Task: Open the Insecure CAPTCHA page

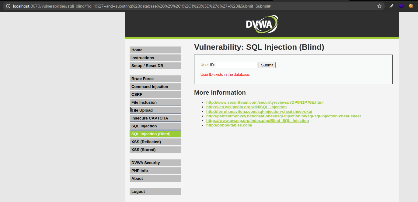Action: click(155, 118)
